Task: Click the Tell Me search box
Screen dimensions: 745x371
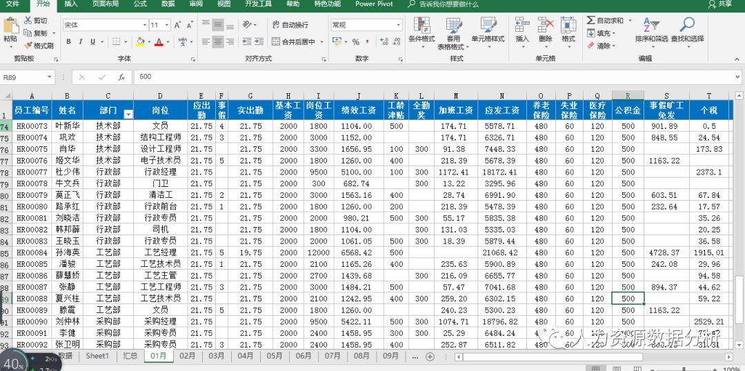Action: 443,4
